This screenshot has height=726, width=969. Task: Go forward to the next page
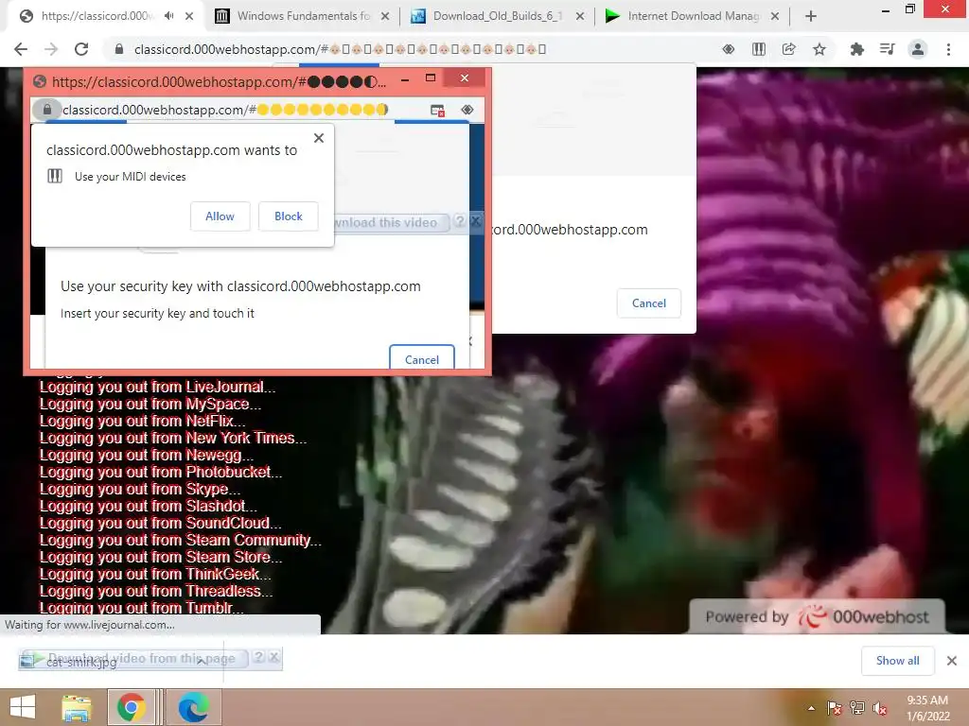[x=51, y=49]
